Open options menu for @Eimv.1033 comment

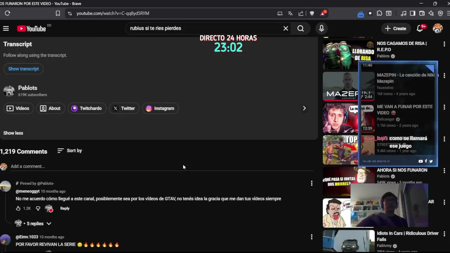coord(311,237)
